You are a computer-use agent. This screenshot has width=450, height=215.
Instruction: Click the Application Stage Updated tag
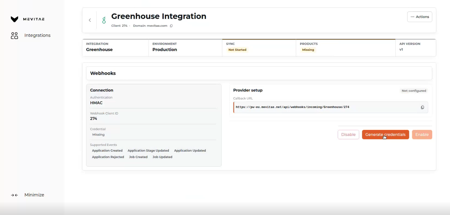coord(148,151)
